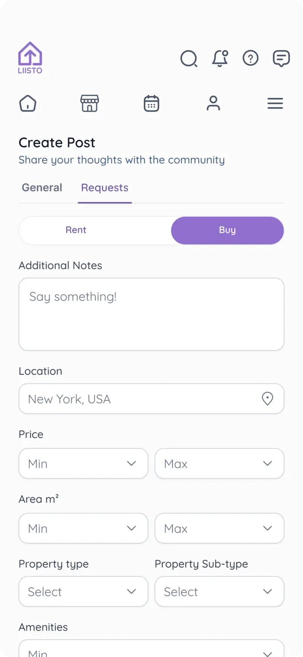The width and height of the screenshot is (303, 657).
Task: Open the Property type Select dropdown
Action: coord(83,592)
